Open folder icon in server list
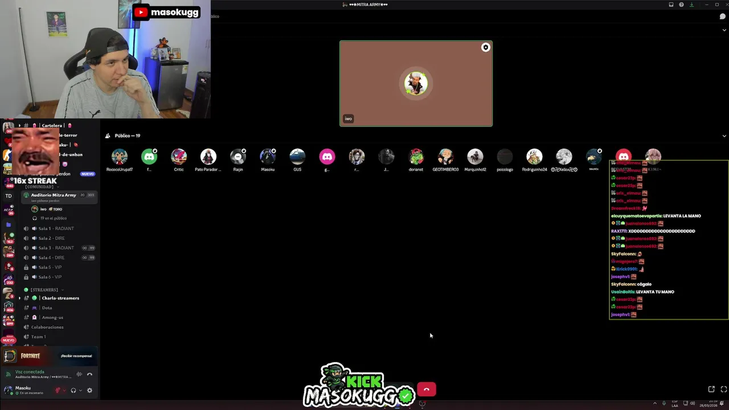 pyautogui.click(x=9, y=225)
